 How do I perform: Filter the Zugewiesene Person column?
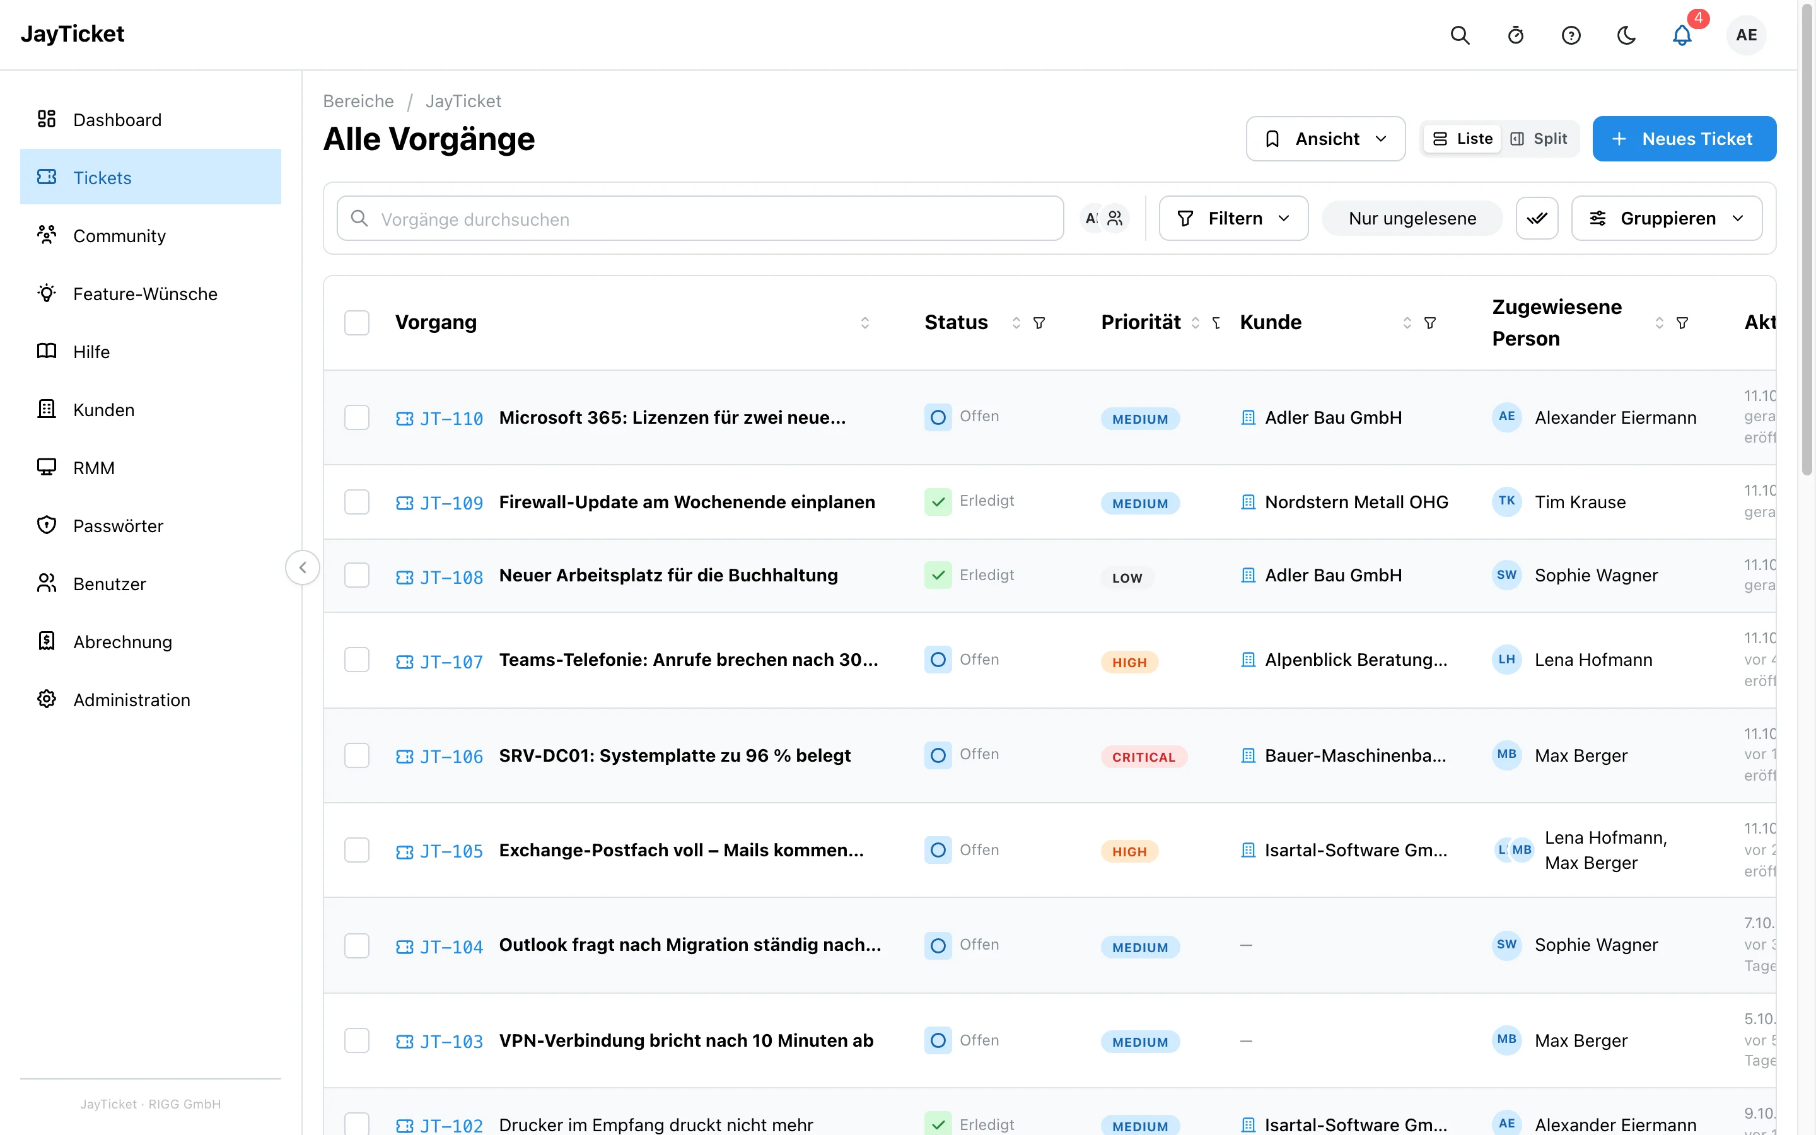(1682, 323)
